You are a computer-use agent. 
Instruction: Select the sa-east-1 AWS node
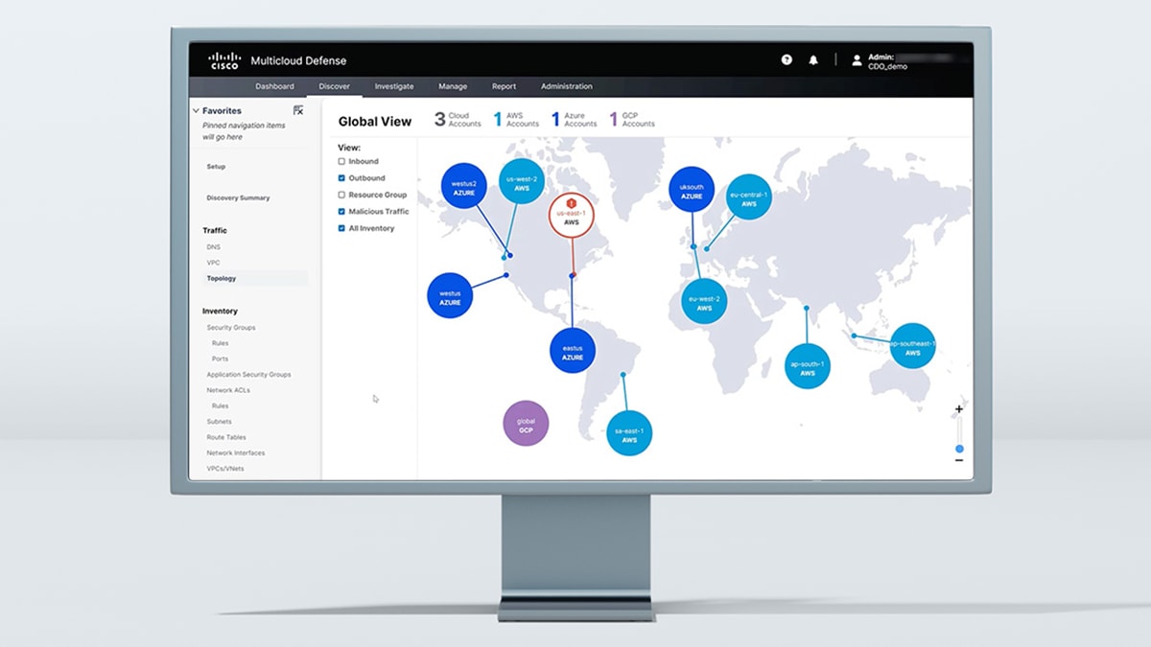point(629,435)
